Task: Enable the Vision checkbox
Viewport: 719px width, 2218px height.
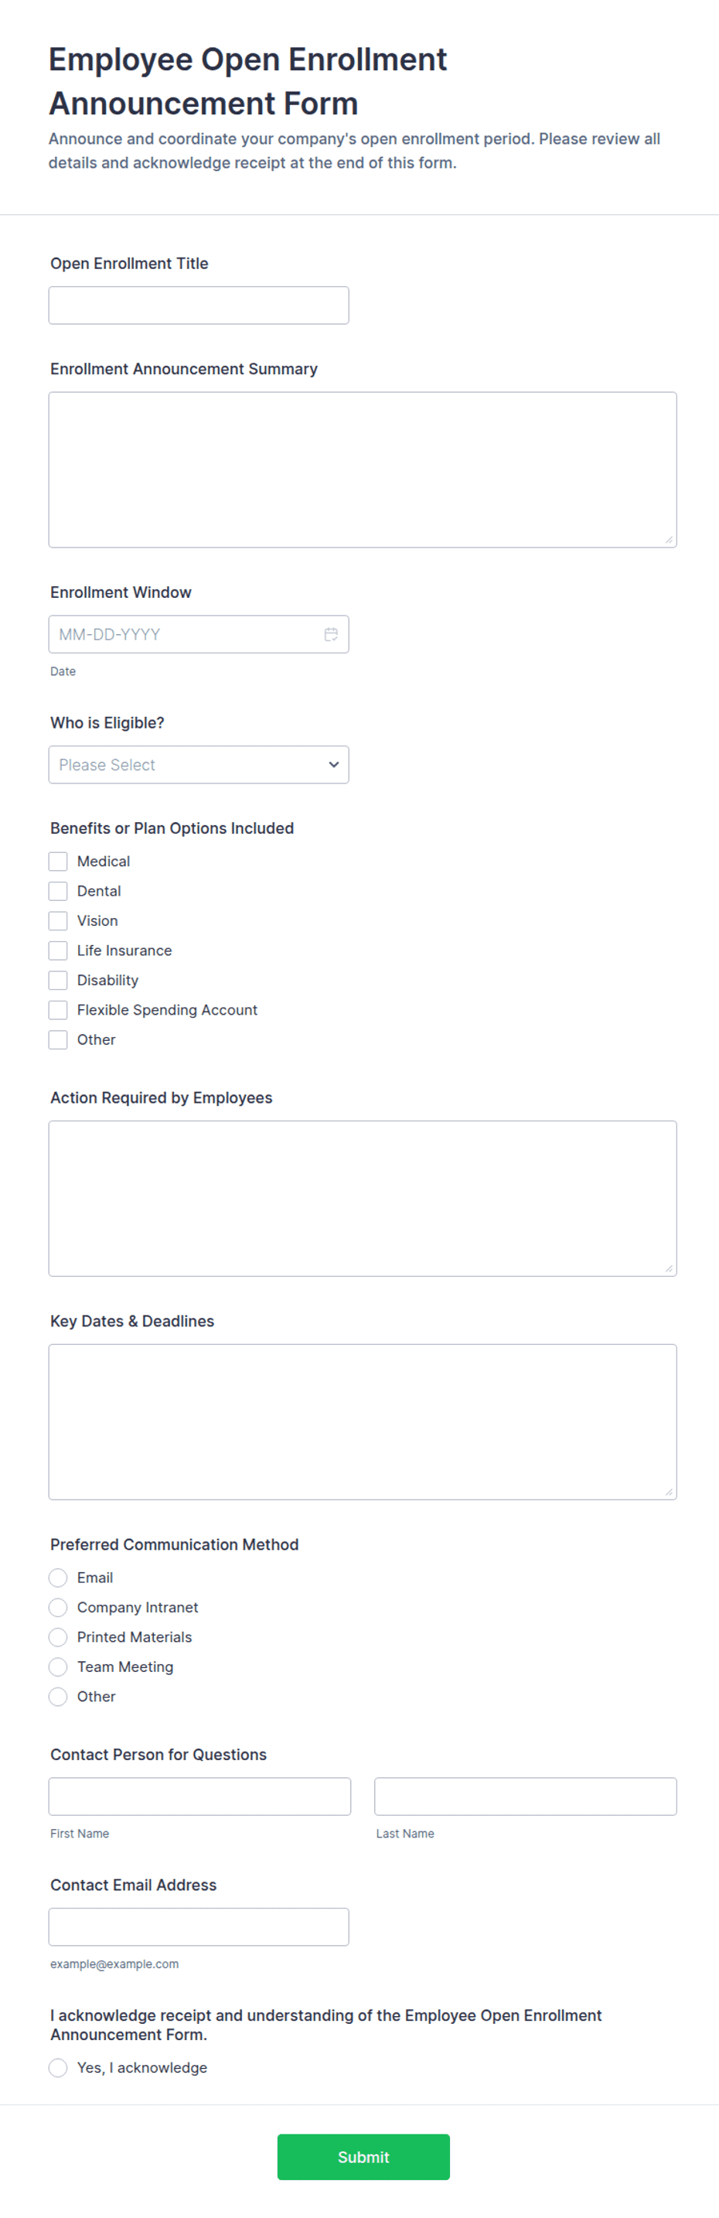Action: click(x=58, y=920)
